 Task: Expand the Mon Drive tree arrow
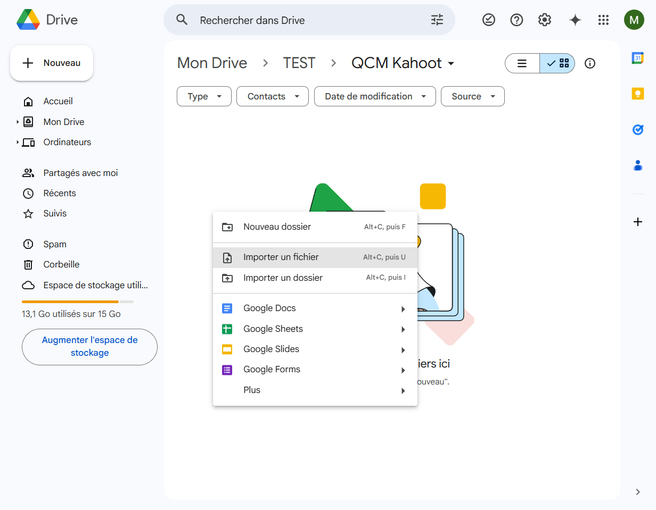18,122
